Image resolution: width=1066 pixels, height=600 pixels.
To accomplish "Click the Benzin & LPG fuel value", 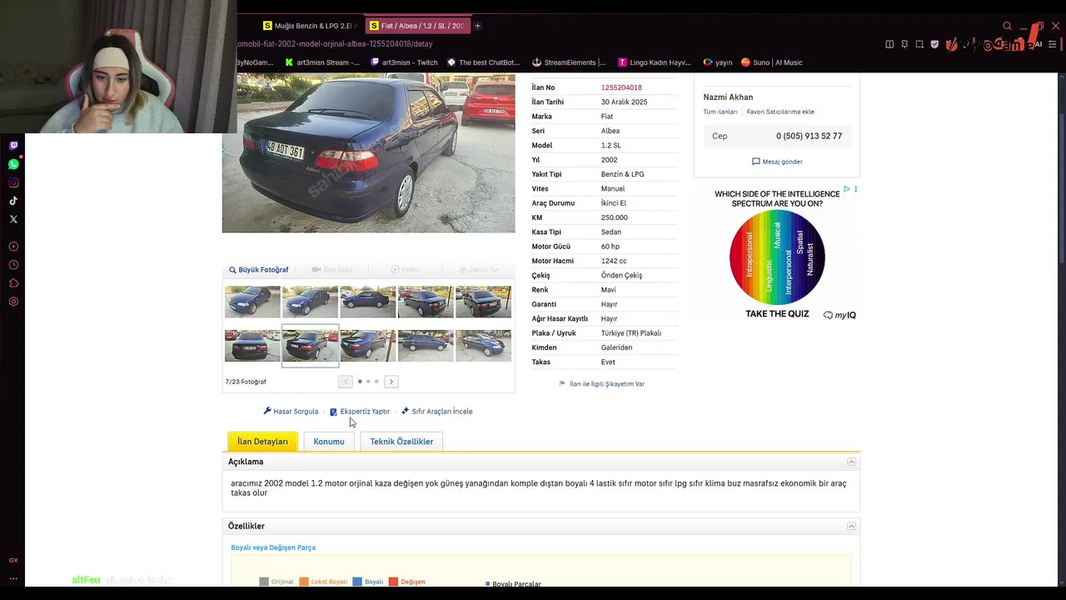I will click(622, 174).
